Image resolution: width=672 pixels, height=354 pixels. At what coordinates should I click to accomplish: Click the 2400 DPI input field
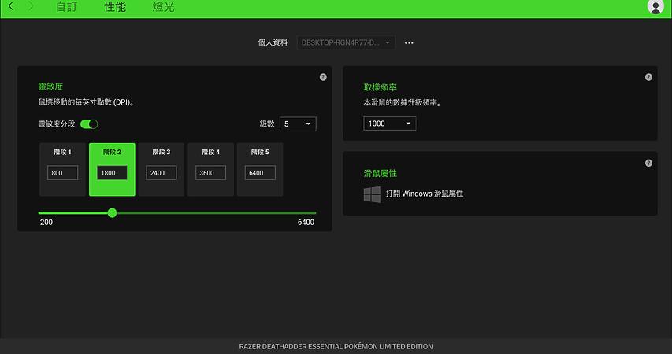(x=162, y=173)
